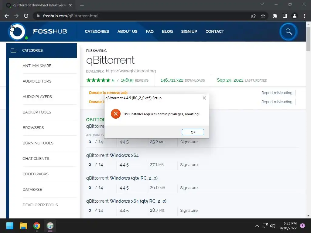The height and width of the screenshot is (233, 311).
Task: Click the FOSSHUB wordmark
Action: 50,32
